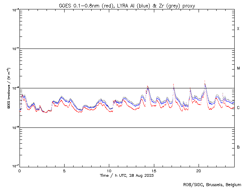This screenshot has height=188, width=244.
Task: Click the B flare class label
Action: pos(238,147)
